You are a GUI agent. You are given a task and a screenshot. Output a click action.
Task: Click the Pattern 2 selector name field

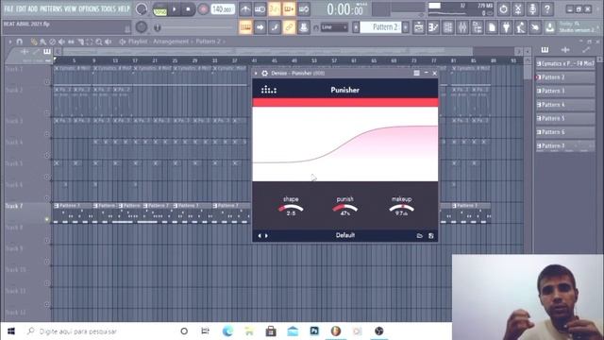pos(380,27)
